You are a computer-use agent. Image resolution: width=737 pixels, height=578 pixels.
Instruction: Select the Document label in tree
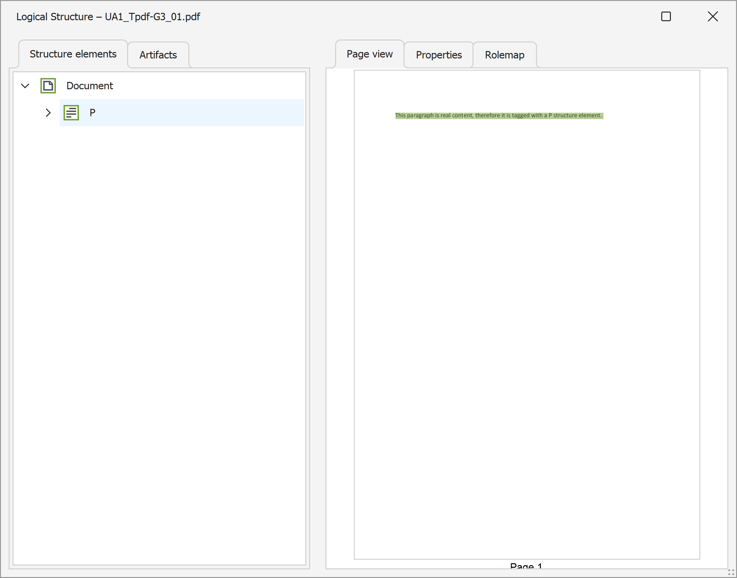pyautogui.click(x=90, y=86)
